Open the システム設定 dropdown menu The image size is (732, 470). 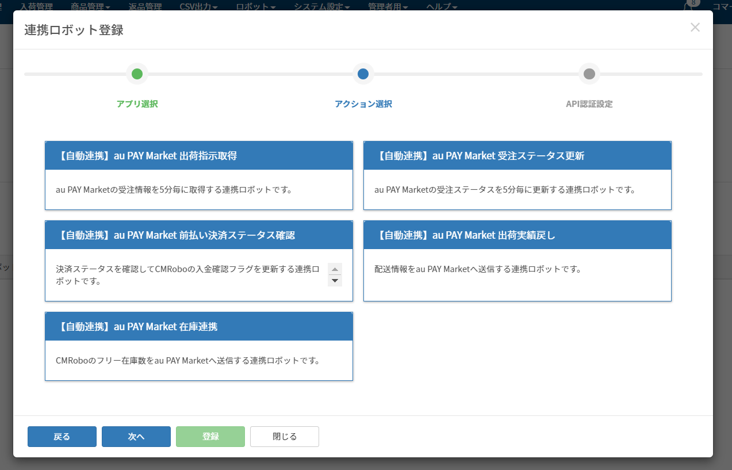tap(321, 7)
